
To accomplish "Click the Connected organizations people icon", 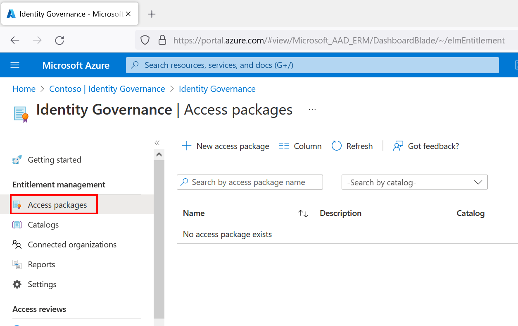I will pos(17,244).
